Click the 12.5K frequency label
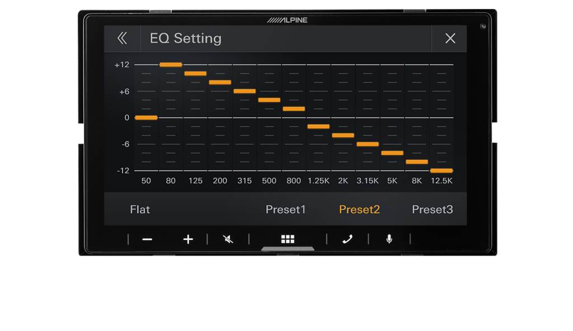This screenshot has height=331, width=573. click(442, 181)
